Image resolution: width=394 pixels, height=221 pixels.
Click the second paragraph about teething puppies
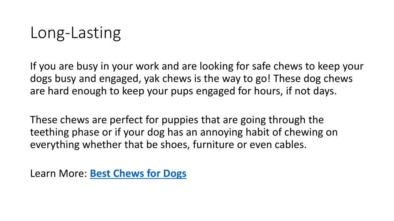click(184, 132)
